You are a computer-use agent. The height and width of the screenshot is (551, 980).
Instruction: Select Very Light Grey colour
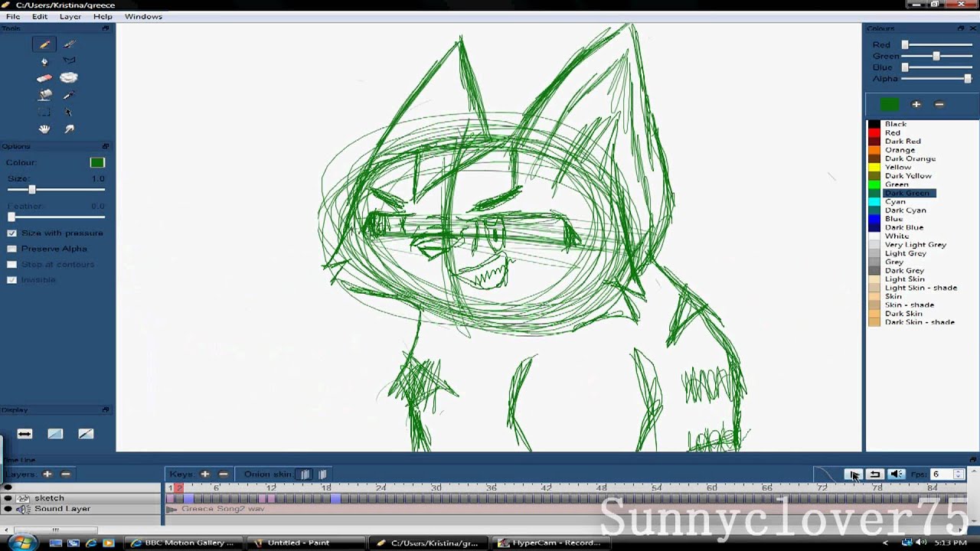click(x=915, y=244)
